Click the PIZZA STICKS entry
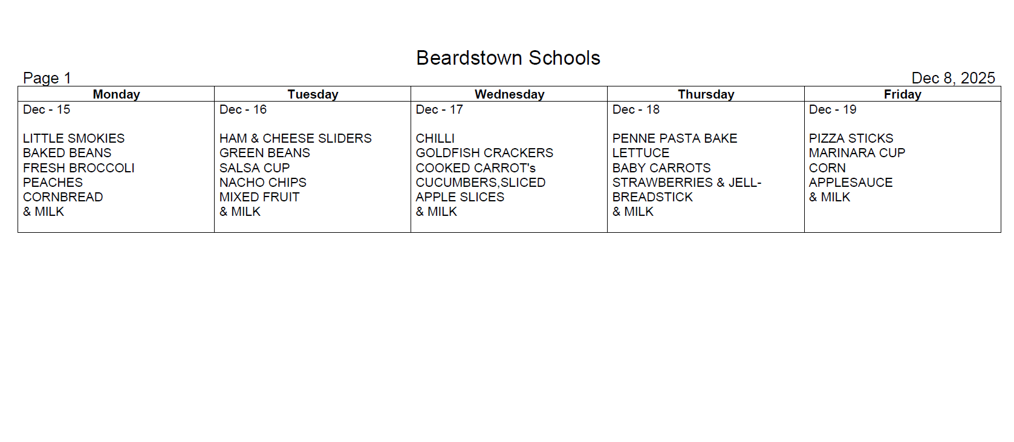This screenshot has height=442, width=1014. [x=851, y=138]
